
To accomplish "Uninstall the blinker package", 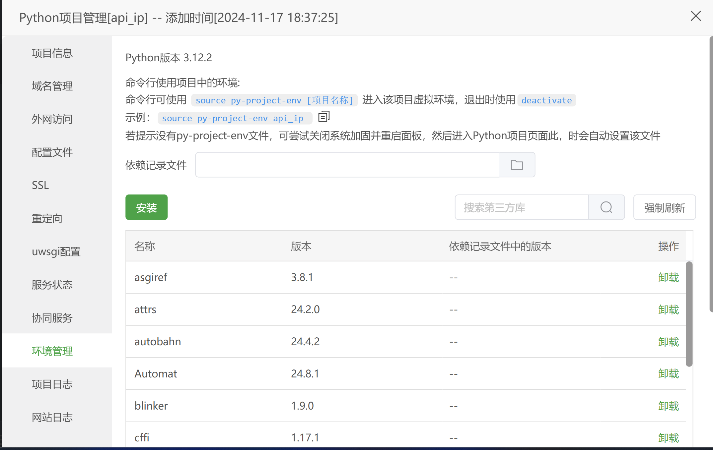I will click(x=669, y=406).
